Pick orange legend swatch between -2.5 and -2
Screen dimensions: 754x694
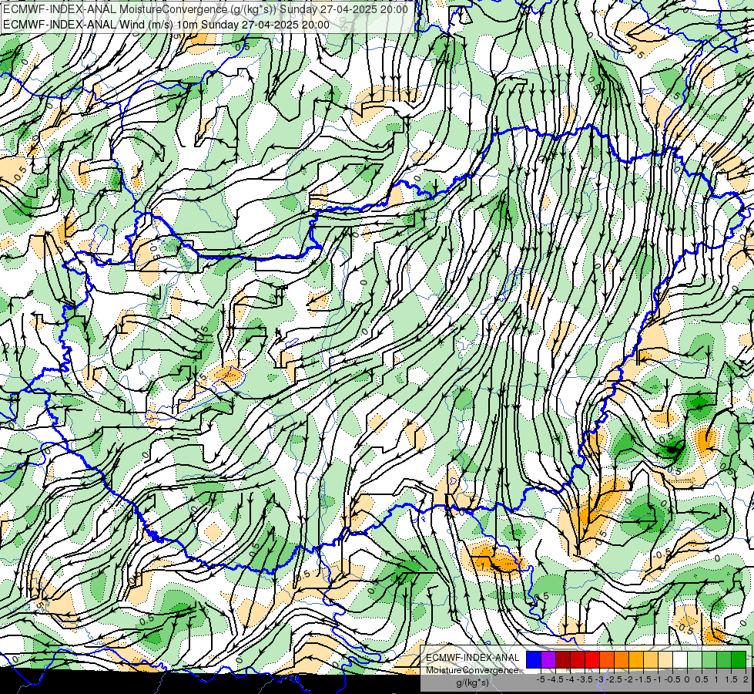pyautogui.click(x=622, y=660)
